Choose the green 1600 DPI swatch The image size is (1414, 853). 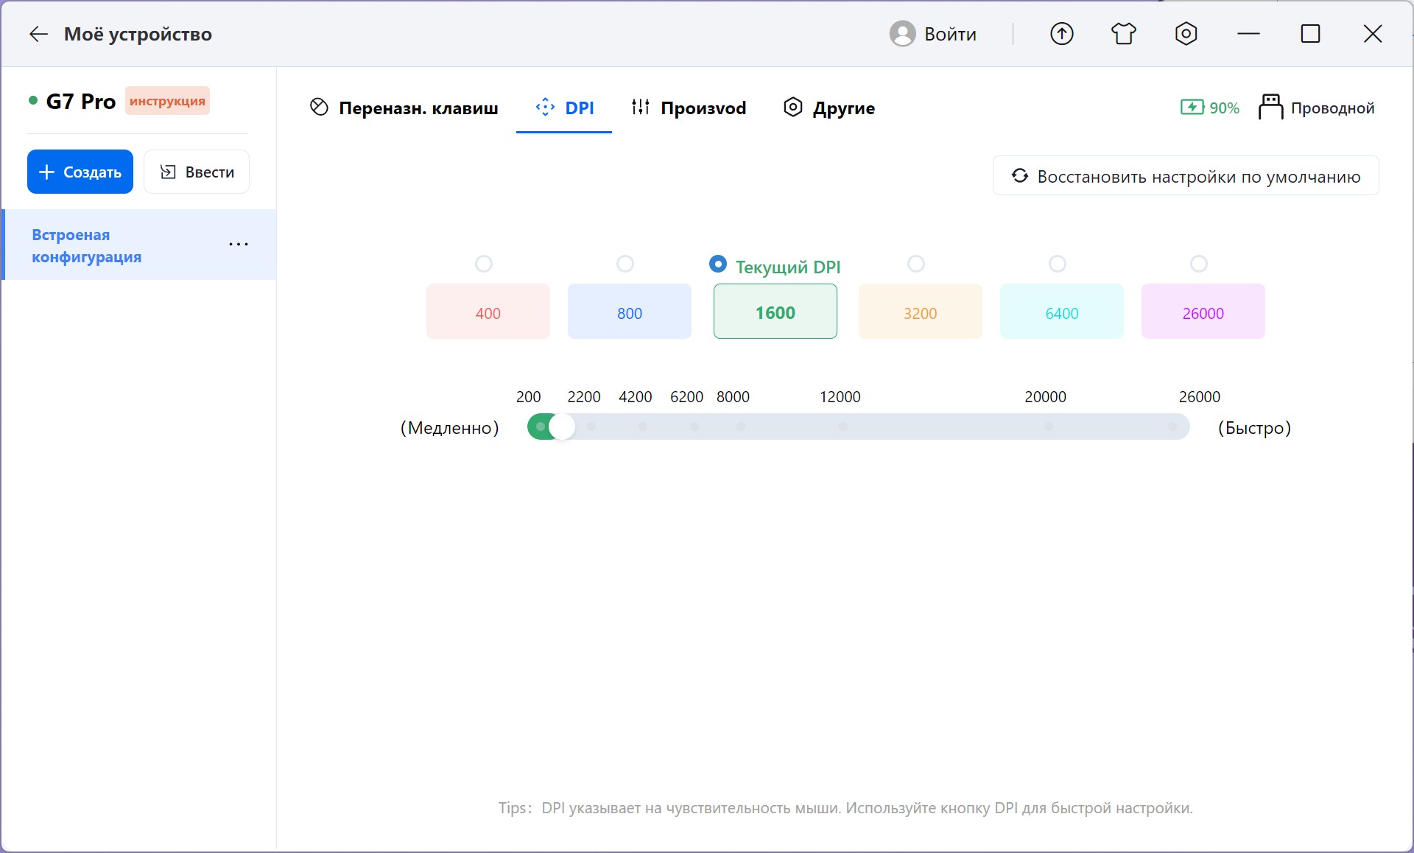click(775, 312)
